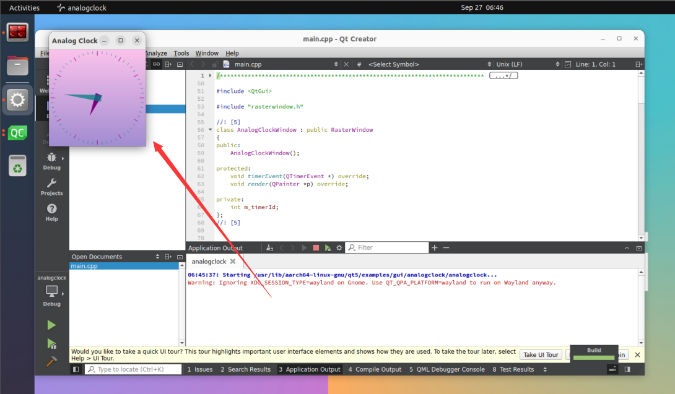Open the analogclock kit selector monitor icon
This screenshot has width=675, height=394.
point(51,291)
